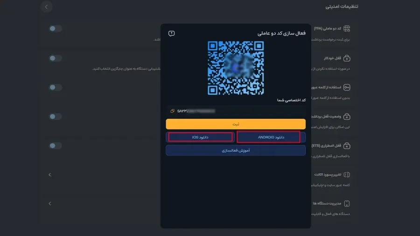Click the lock icon beside وضعیت قفل برداشت
The width and height of the screenshot is (420, 236).
pyautogui.click(x=347, y=117)
